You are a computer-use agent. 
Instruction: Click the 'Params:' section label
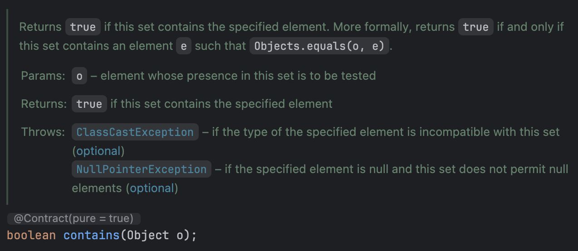[x=43, y=76]
